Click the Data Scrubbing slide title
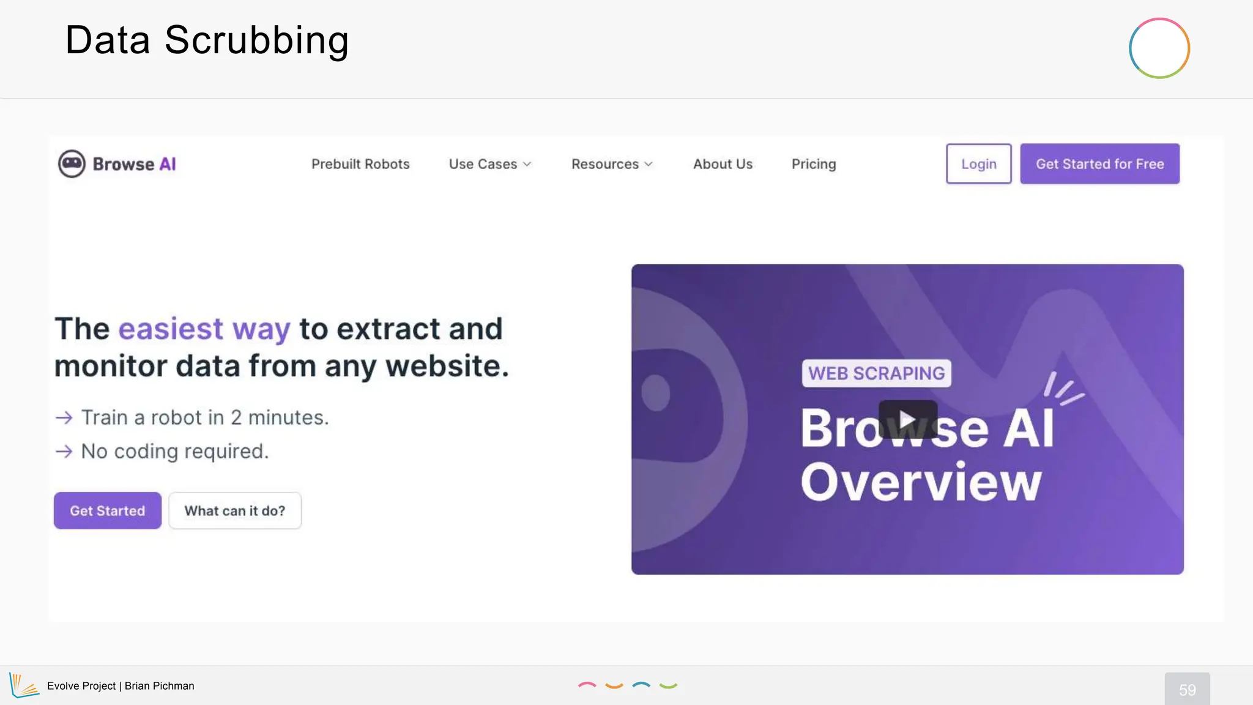 207,40
